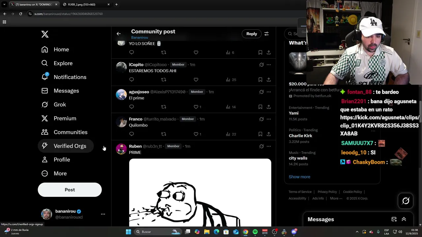Bookmark agusjoseo's comment
Viewport: 422px width, 237px height.
260,107
